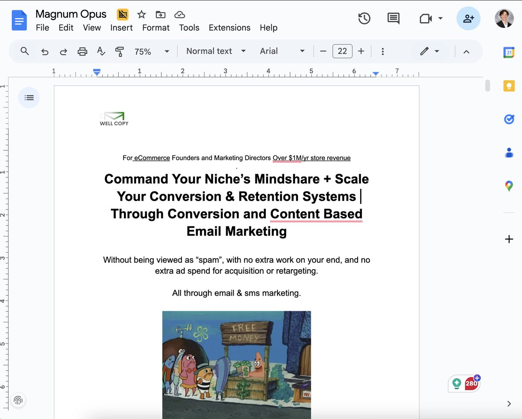Check the cloud saved status icon

click(180, 14)
